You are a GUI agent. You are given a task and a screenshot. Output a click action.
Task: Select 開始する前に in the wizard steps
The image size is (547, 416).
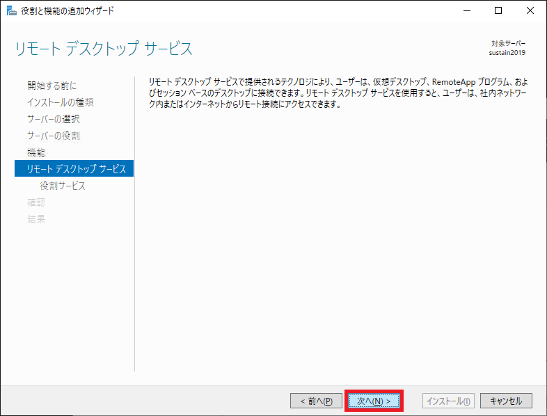51,86
